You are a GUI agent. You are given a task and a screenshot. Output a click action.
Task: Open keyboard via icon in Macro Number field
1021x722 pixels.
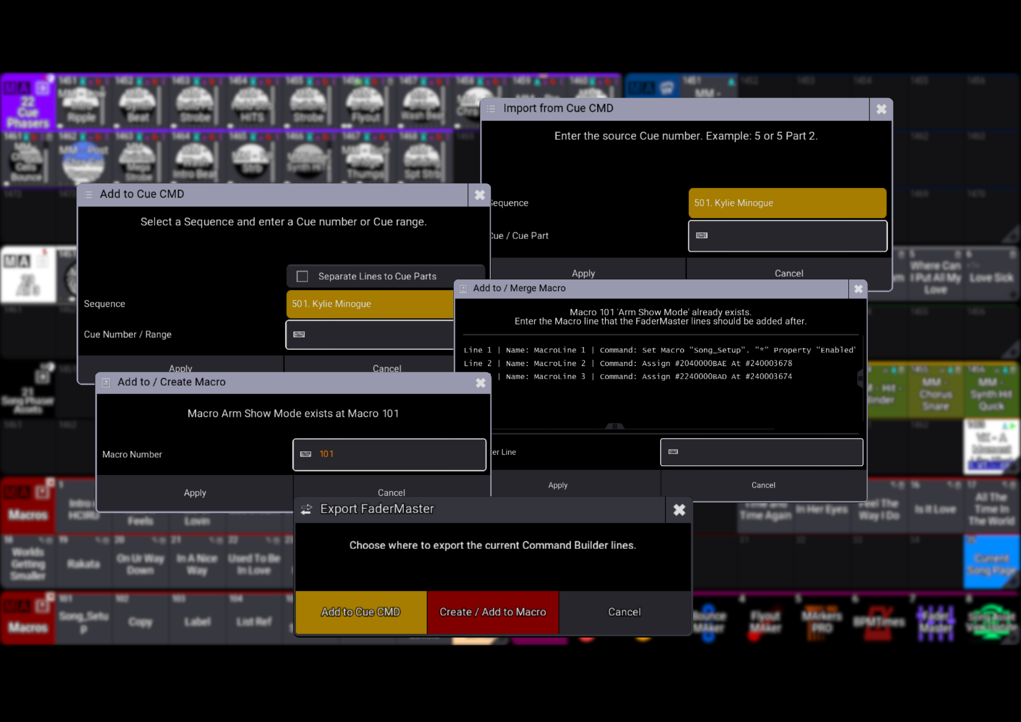pos(306,454)
